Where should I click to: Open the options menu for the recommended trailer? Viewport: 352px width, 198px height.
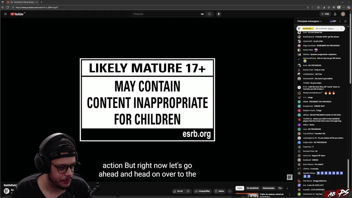[x=290, y=195]
